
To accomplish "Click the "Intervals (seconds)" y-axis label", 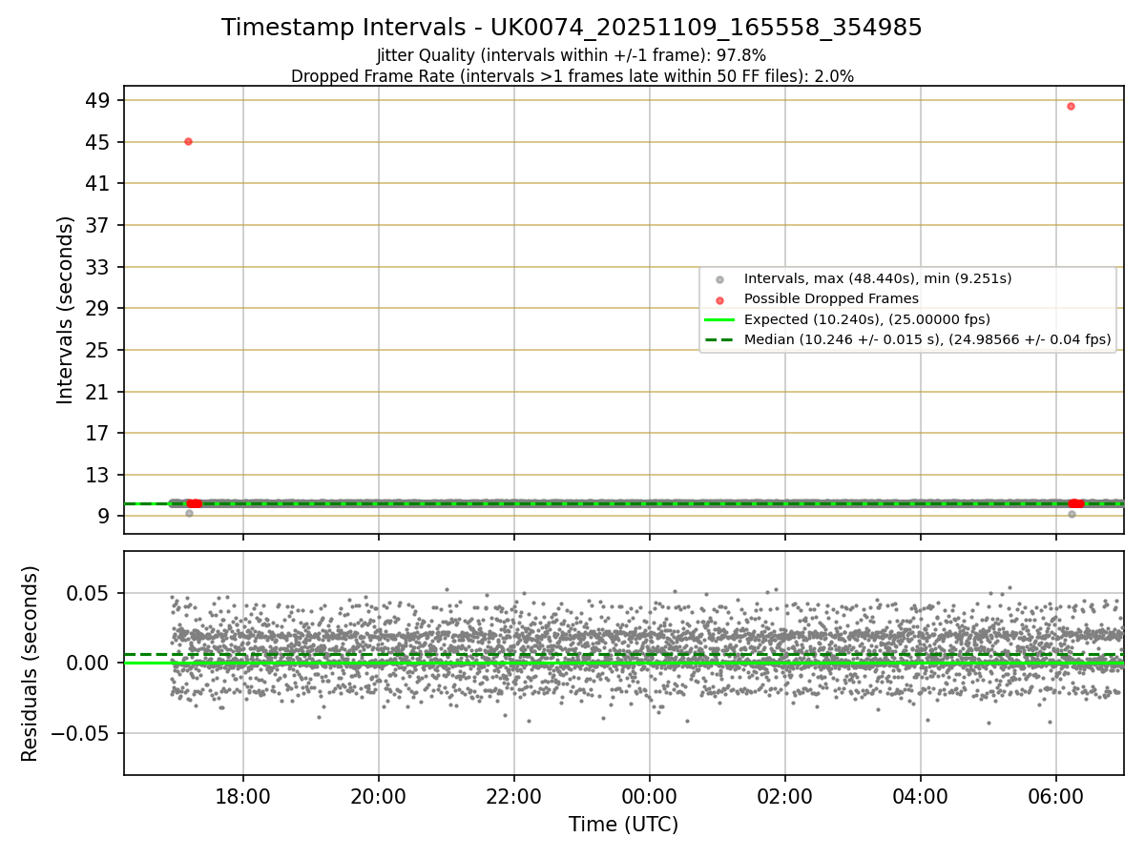I will 65,310.
